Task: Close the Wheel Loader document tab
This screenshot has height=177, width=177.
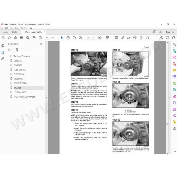Action: (x=44, y=32)
